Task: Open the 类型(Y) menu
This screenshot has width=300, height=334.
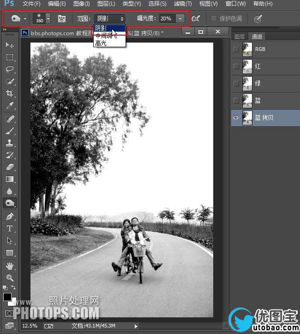Action: tap(132, 4)
